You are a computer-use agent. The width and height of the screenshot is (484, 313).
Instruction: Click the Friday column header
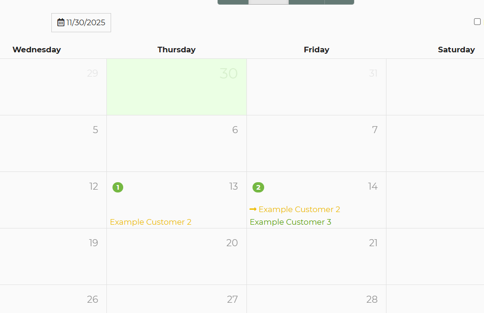coord(316,50)
